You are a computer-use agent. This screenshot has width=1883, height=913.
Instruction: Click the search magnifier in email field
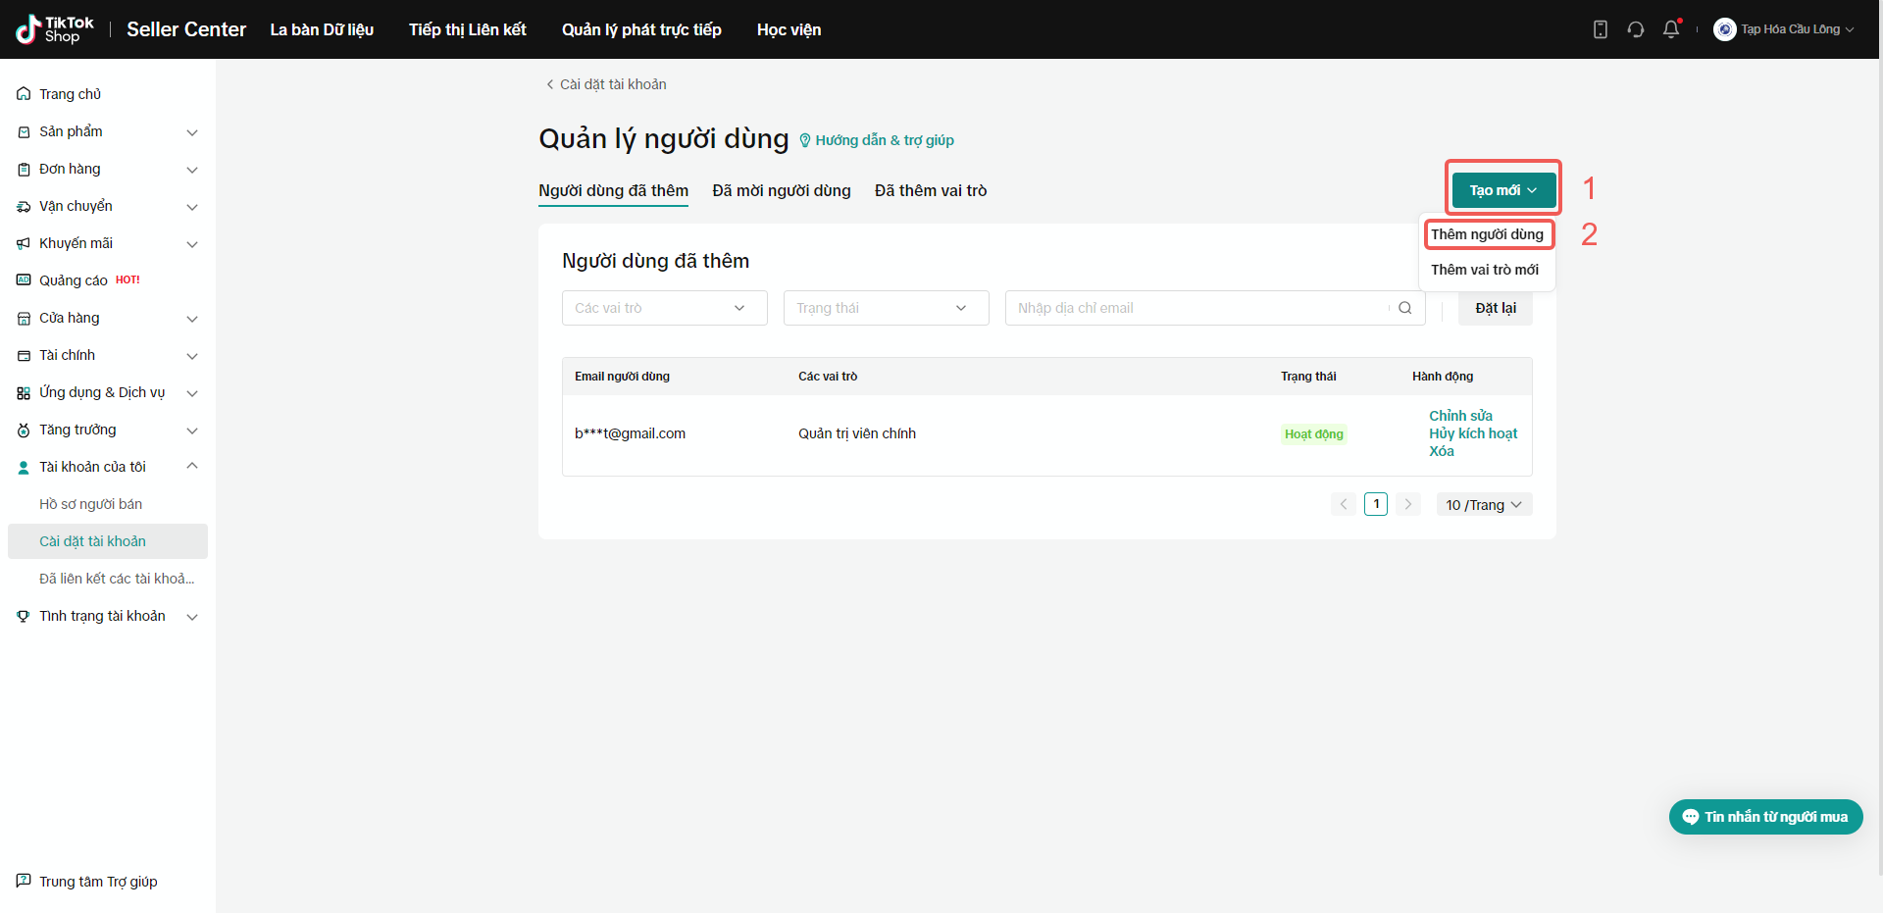pyautogui.click(x=1404, y=308)
